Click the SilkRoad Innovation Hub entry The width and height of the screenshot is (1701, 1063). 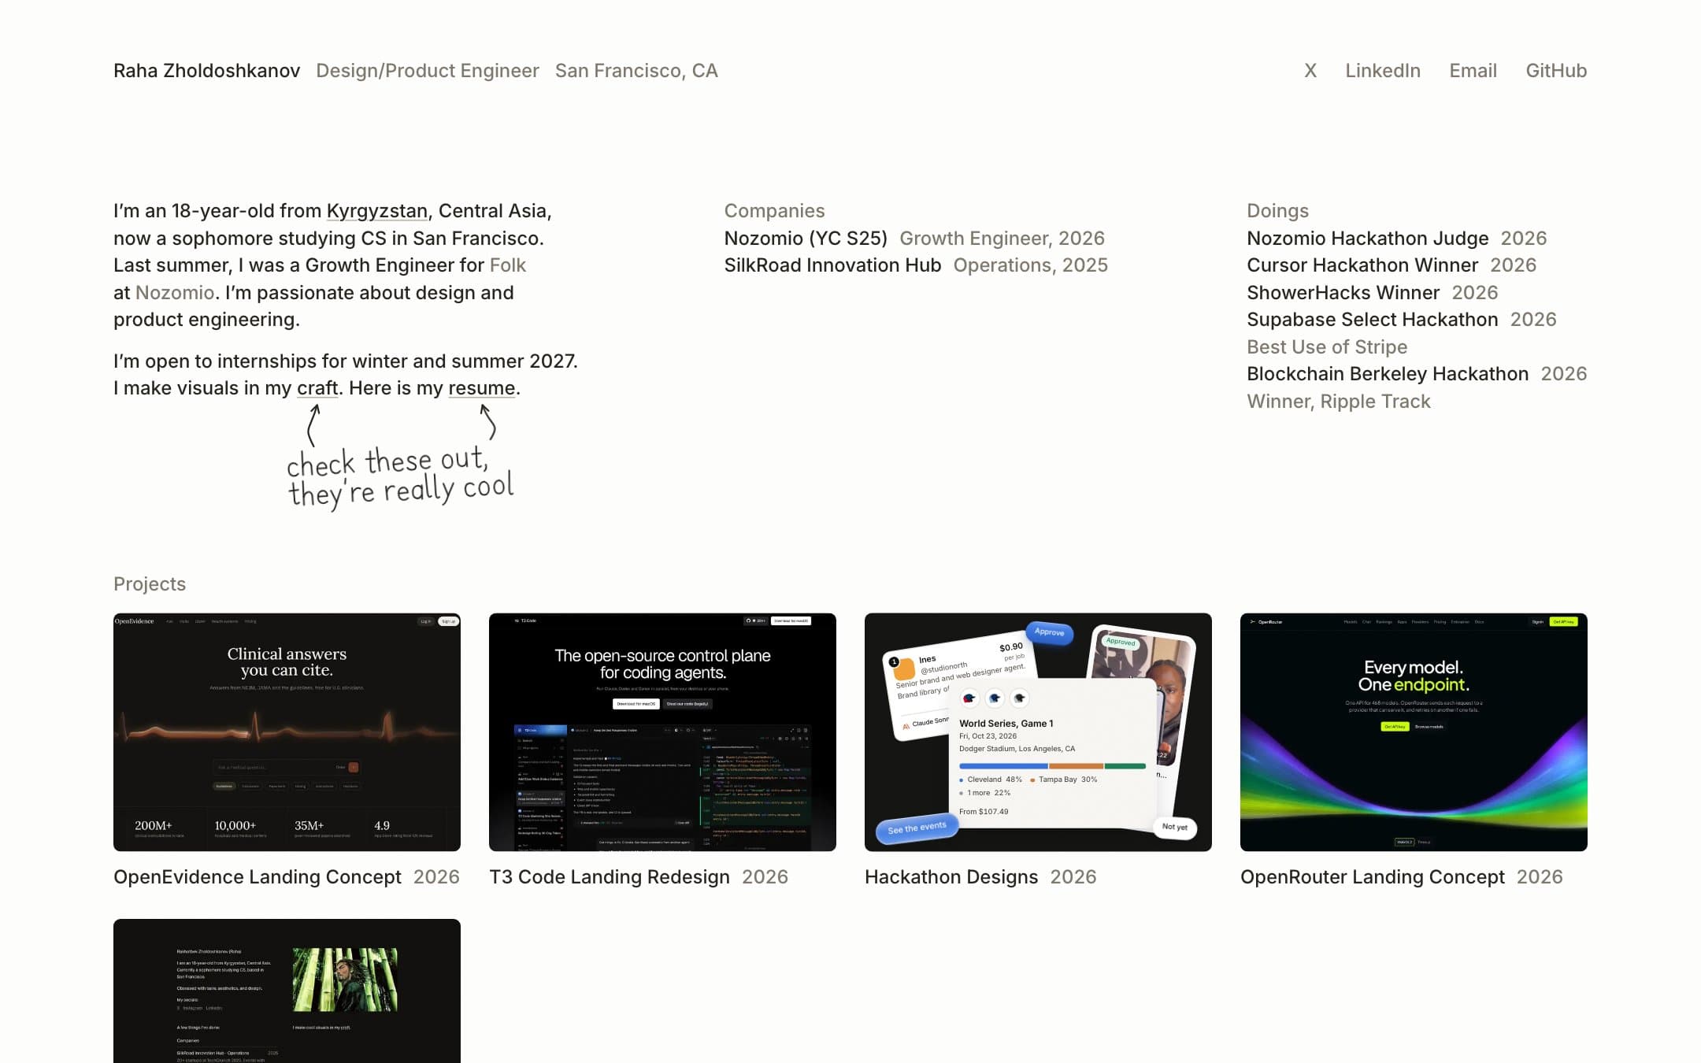pos(832,265)
